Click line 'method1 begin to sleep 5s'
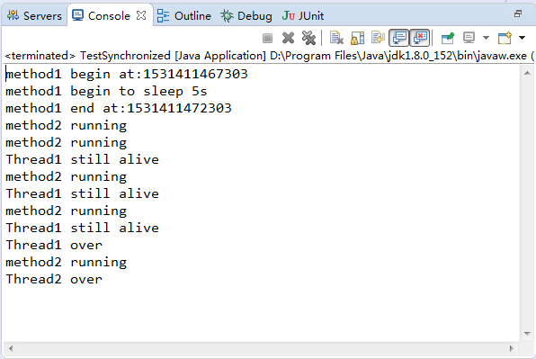Image resolution: width=536 pixels, height=359 pixels. click(106, 91)
